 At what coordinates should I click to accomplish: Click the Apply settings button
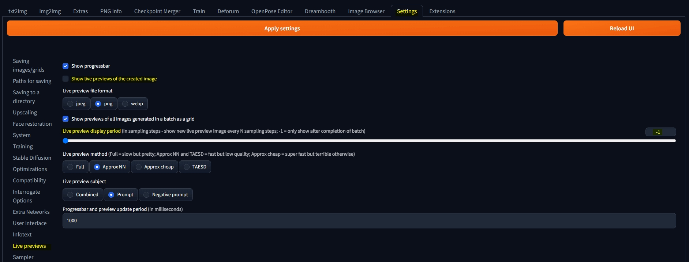click(x=282, y=29)
